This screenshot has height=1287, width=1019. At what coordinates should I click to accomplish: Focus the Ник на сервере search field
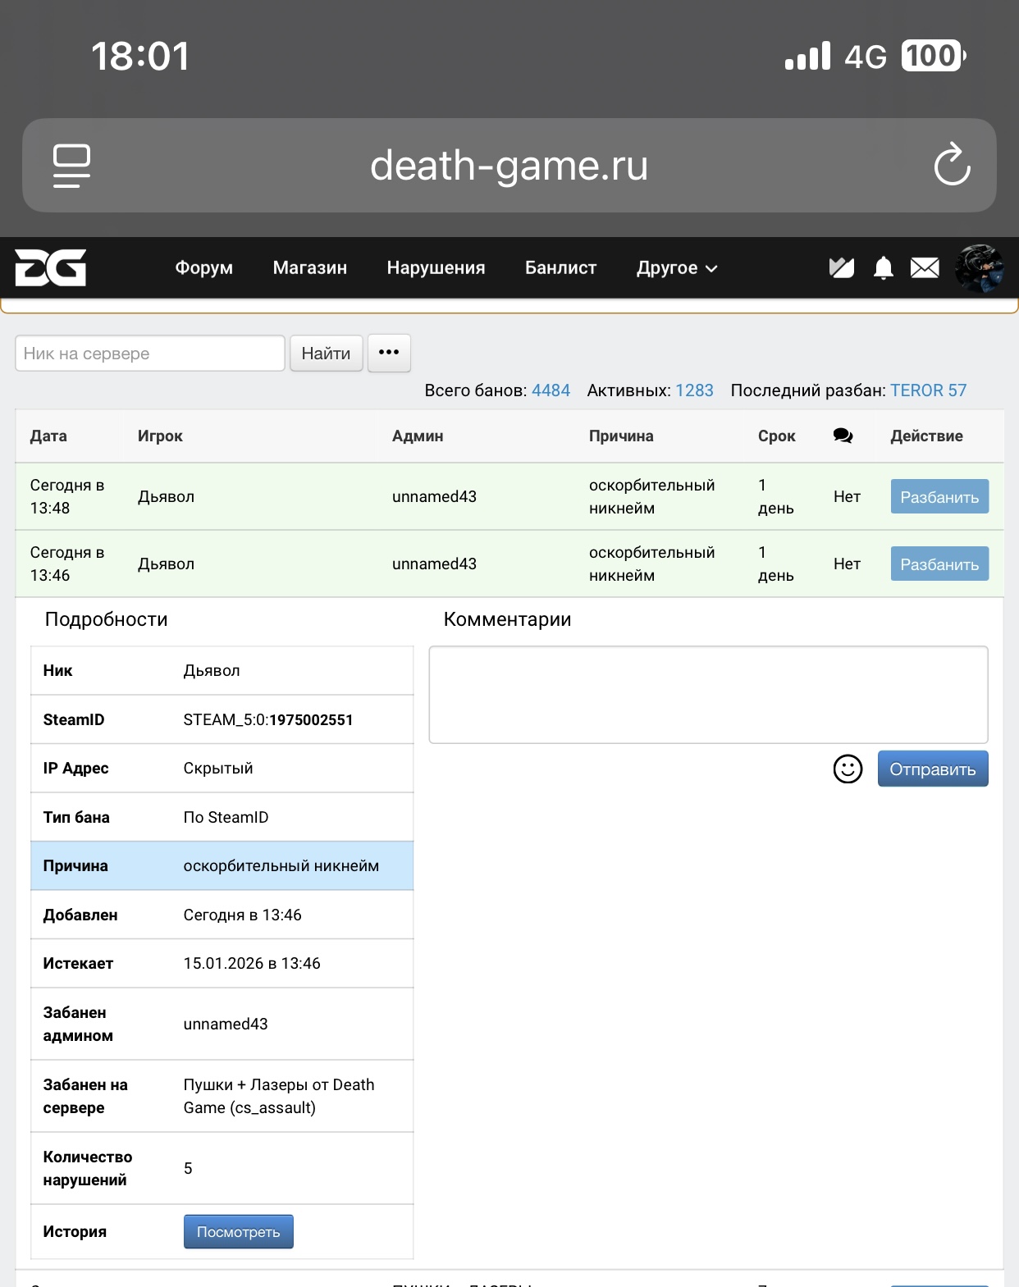tap(150, 354)
